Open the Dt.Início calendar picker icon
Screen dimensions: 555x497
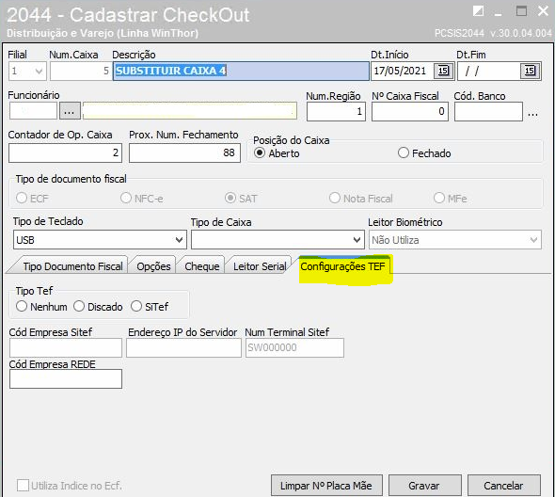coord(443,71)
